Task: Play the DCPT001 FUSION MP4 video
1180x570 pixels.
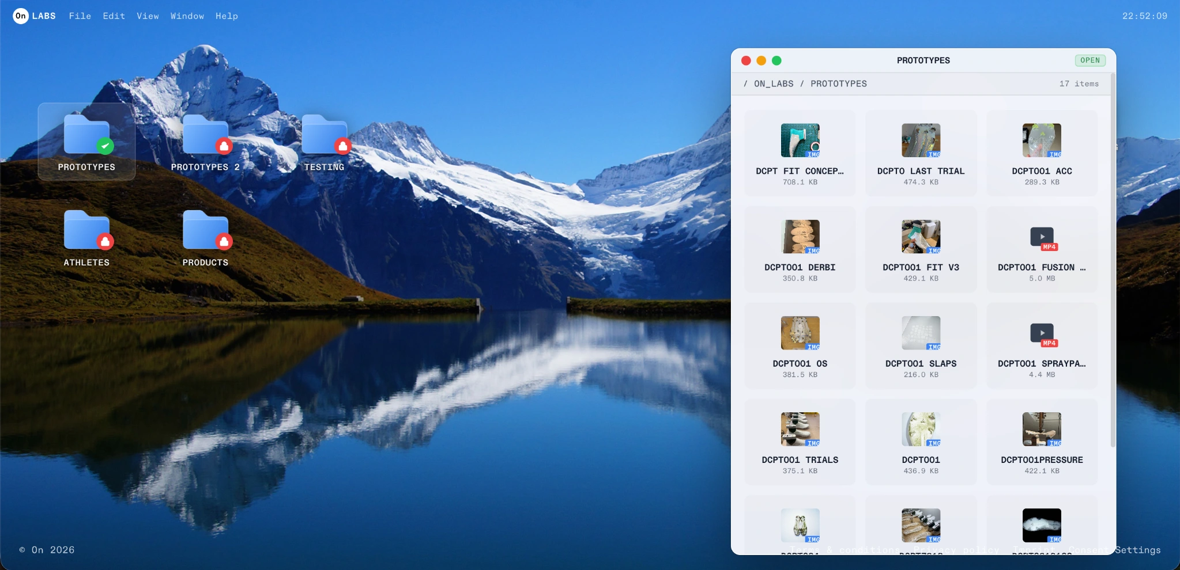Action: click(1042, 249)
